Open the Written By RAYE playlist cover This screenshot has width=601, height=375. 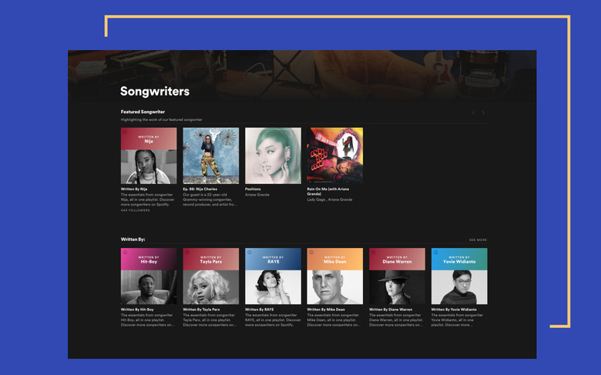point(273,276)
